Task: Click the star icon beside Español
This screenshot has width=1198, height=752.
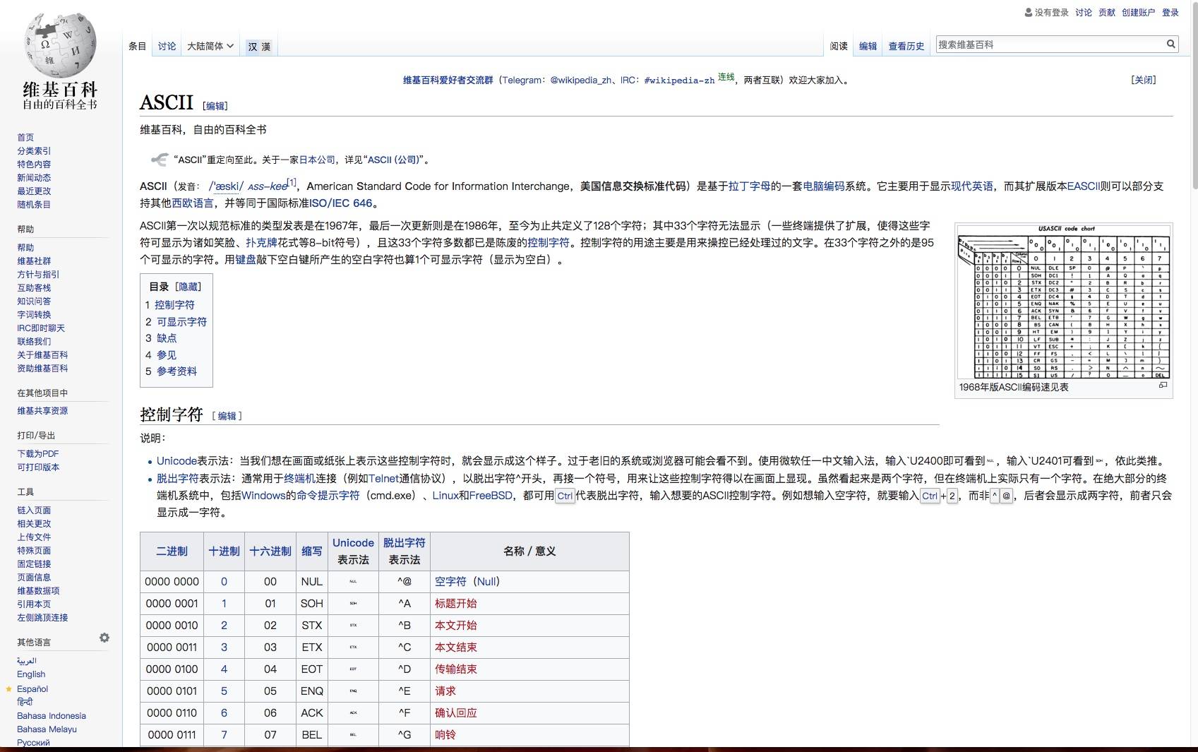Action: (9, 689)
